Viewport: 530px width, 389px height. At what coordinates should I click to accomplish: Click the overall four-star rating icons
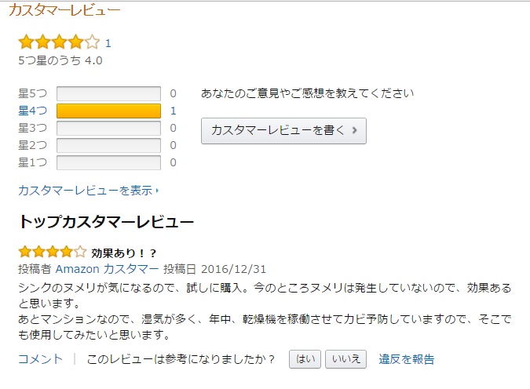click(x=59, y=42)
